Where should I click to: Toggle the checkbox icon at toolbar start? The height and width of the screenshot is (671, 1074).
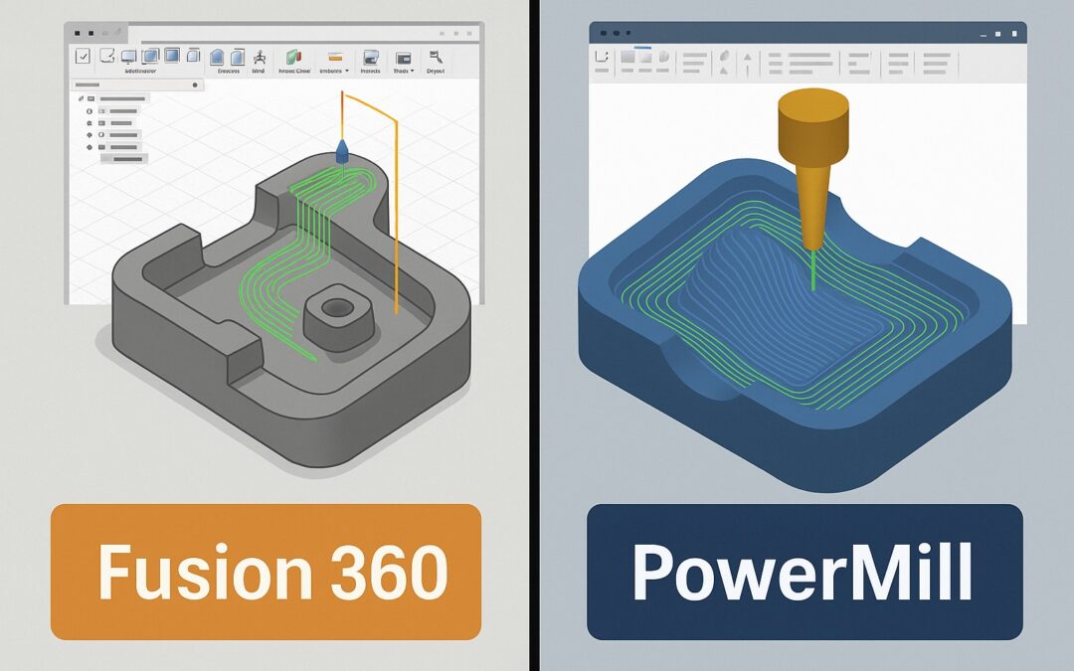point(83,58)
